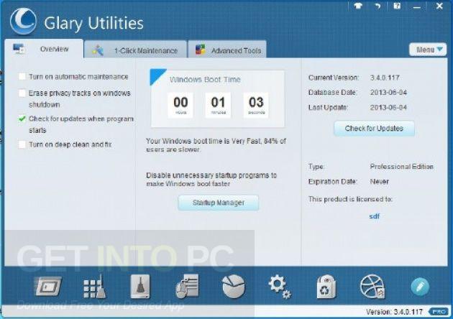The width and height of the screenshot is (453, 319).
Task: Switch to the Overview tab
Action: pos(44,49)
